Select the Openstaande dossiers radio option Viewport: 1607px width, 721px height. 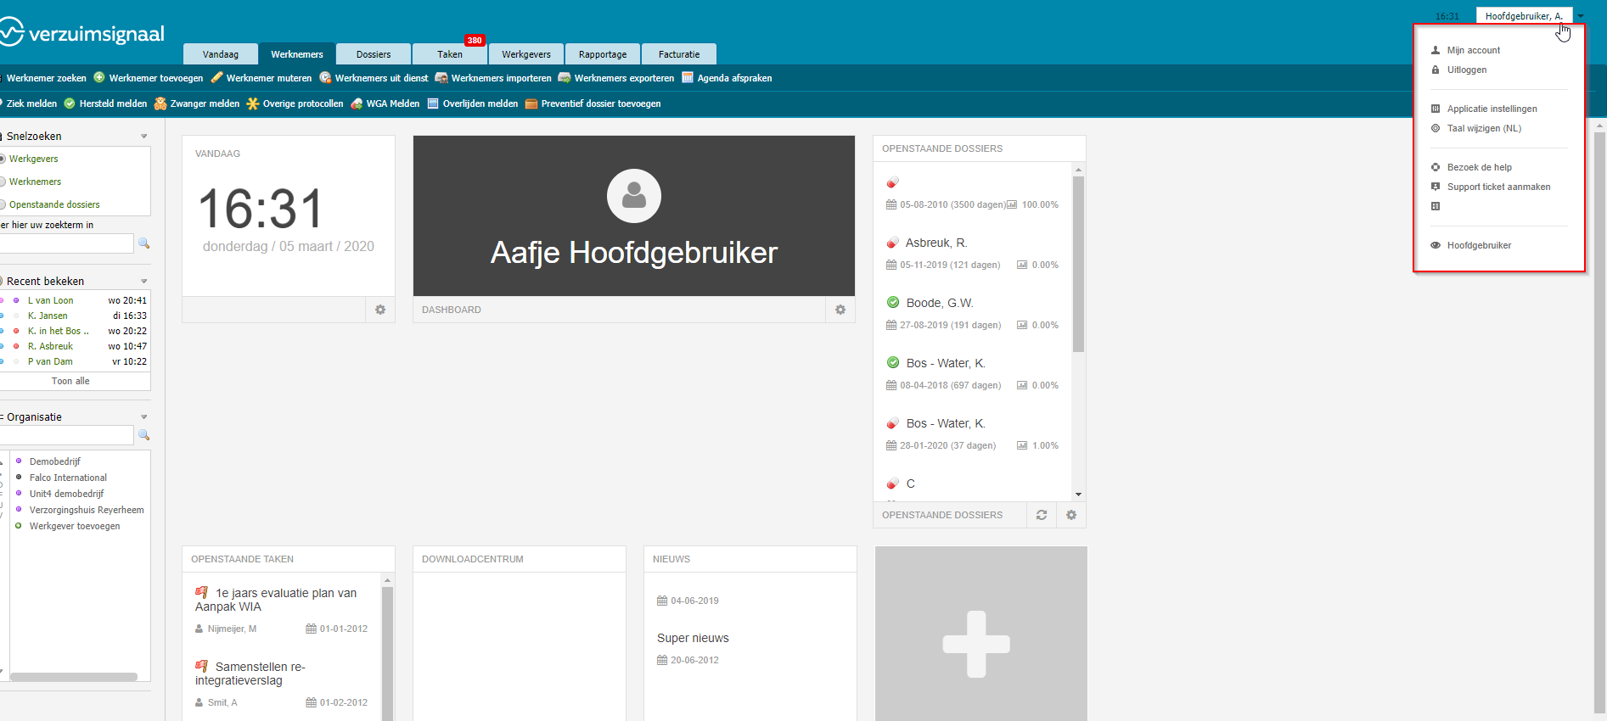point(3,204)
